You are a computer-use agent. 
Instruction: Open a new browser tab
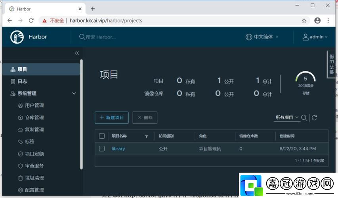coord(93,9)
